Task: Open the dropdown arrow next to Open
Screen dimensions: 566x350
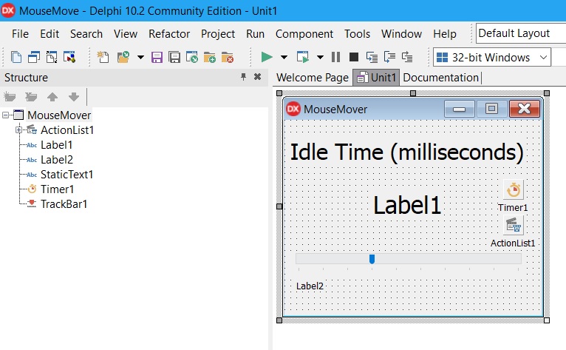Action: click(140, 57)
